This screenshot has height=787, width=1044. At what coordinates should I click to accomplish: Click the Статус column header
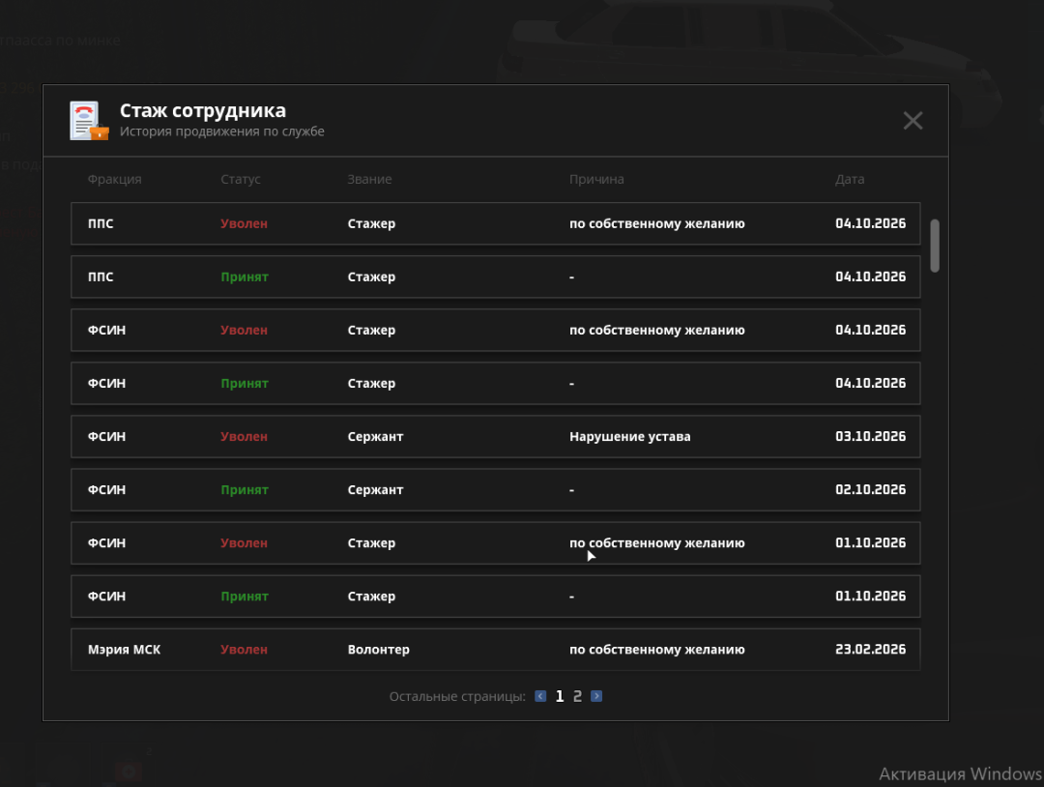pos(241,179)
